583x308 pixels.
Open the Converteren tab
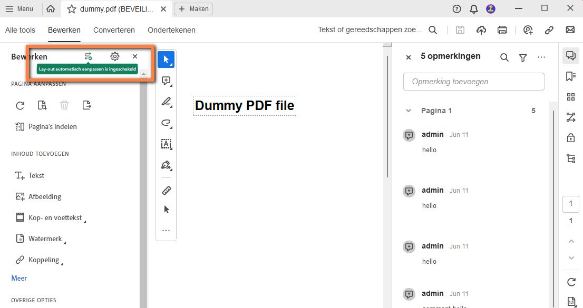pos(114,30)
